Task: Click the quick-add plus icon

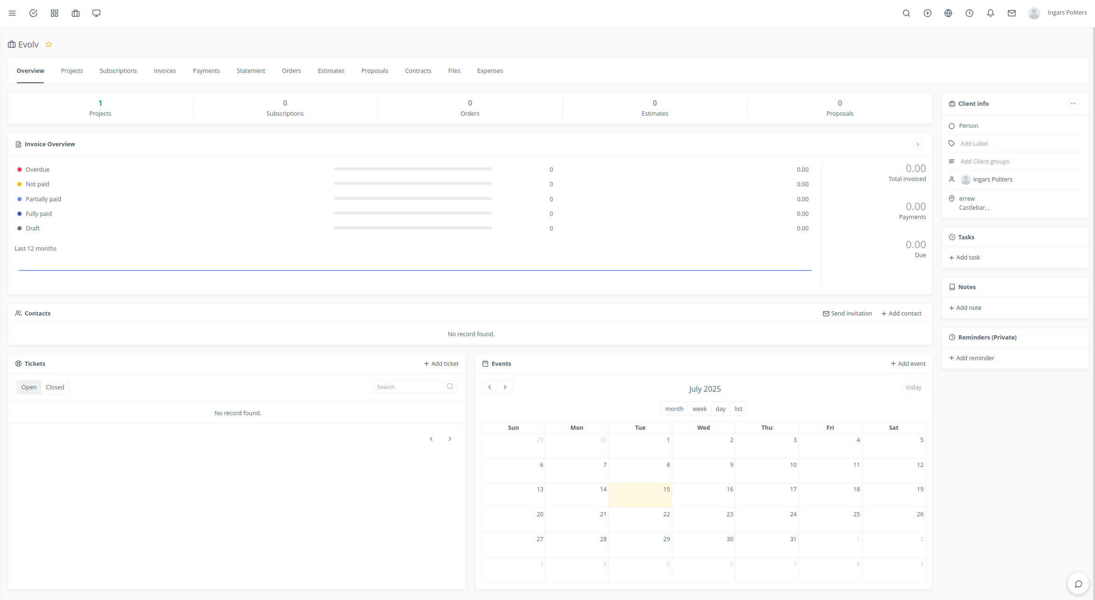Action: [x=927, y=13]
